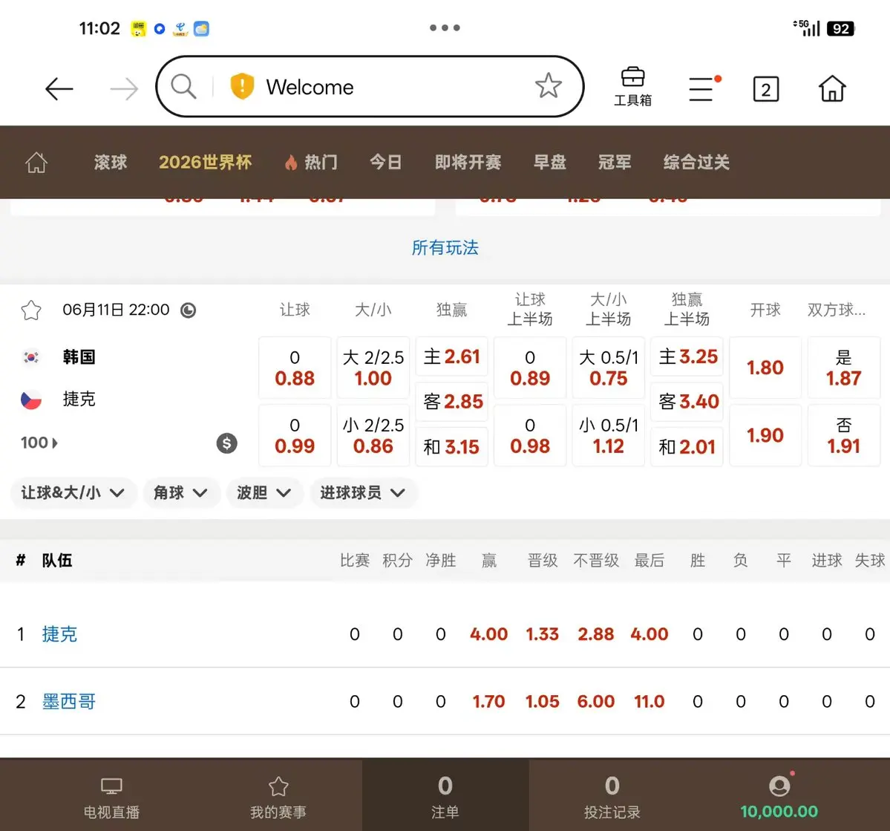This screenshot has width=890, height=831.
Task: Expand 角球 dropdown
Action: [x=180, y=492]
